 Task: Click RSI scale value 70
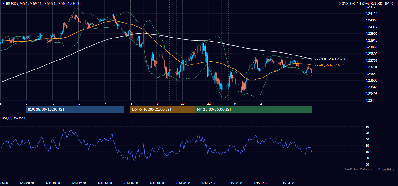pyautogui.click(x=367, y=133)
